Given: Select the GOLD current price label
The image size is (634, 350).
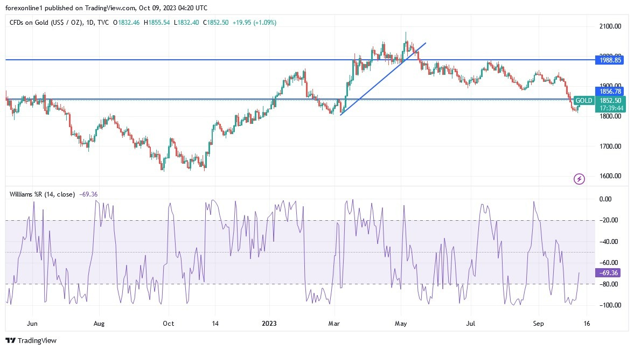Looking at the screenshot, I should [x=583, y=101].
